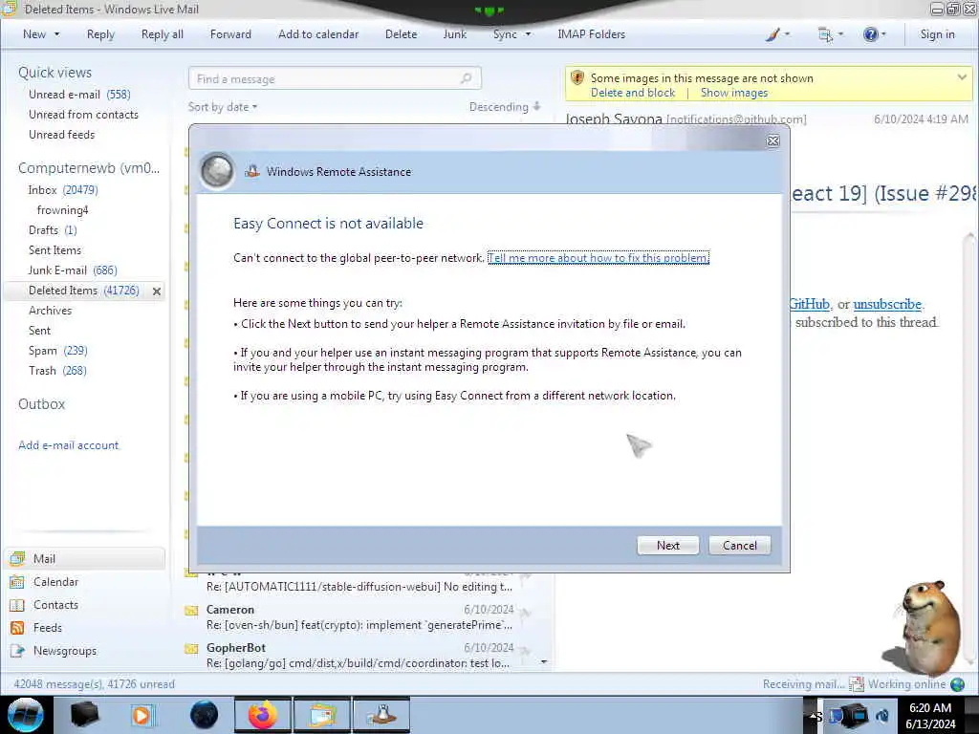The height and width of the screenshot is (734, 979).
Task: Click Add e-mail account link
Action: coord(68,445)
